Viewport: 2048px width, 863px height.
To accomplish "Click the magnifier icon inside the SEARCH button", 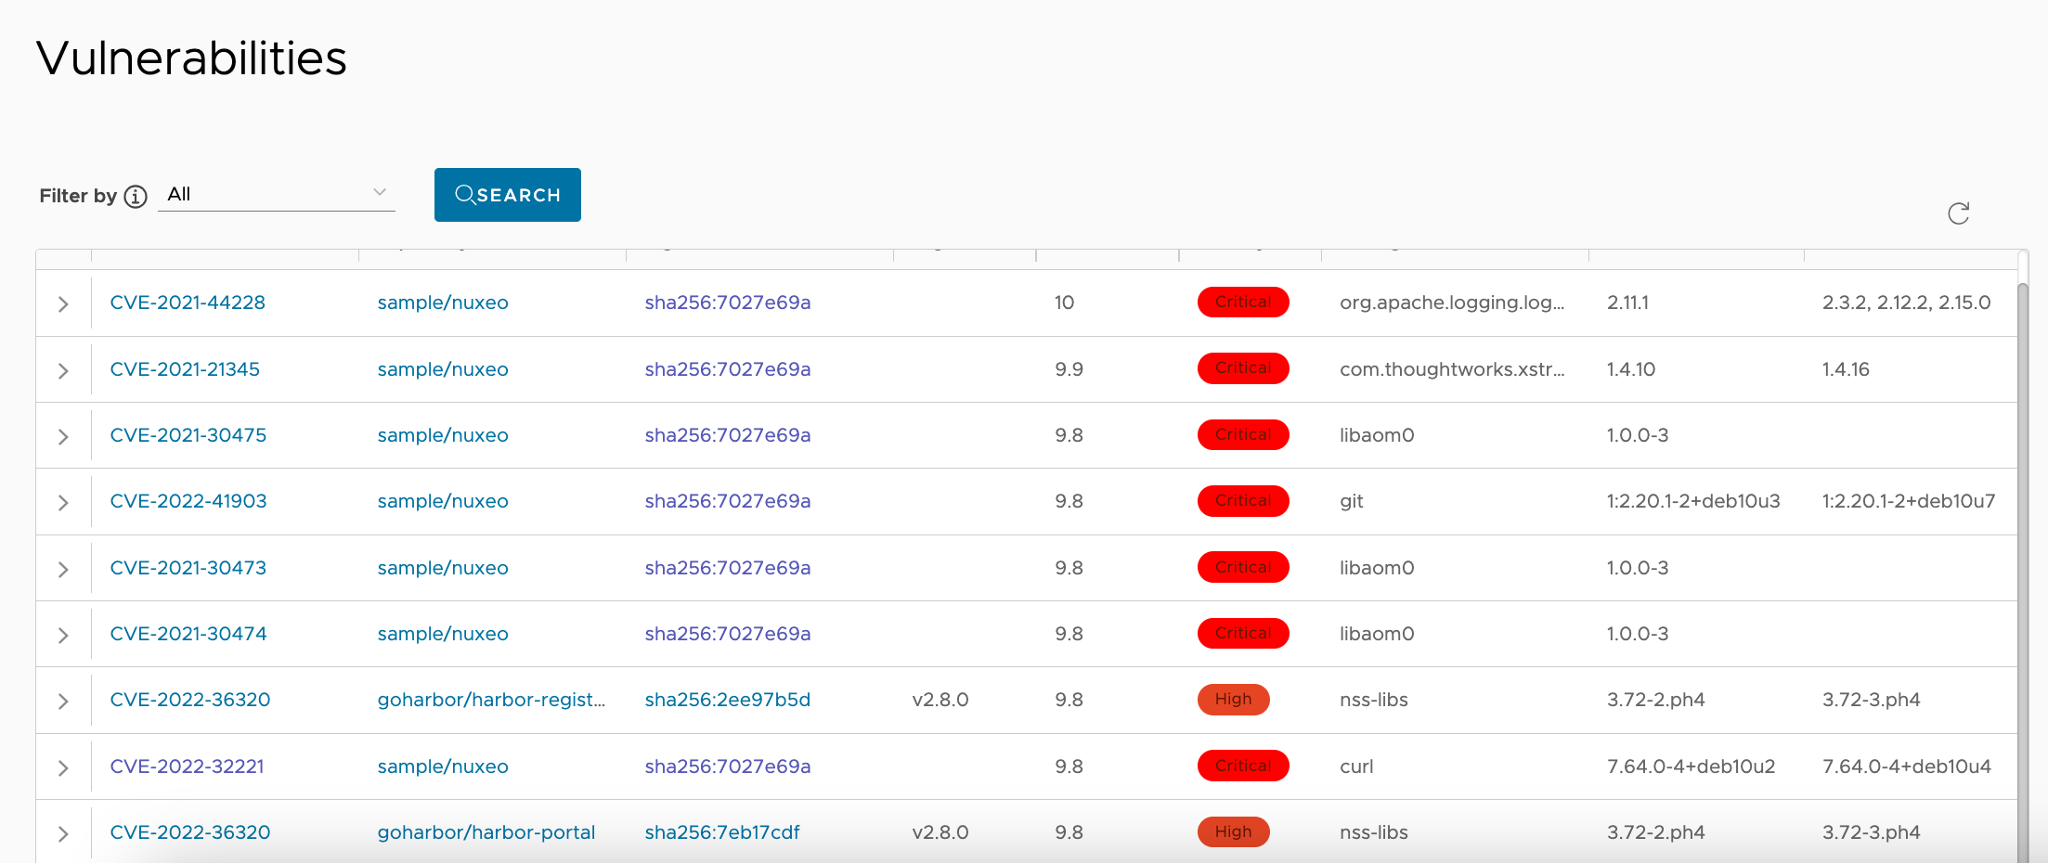I will (x=465, y=195).
